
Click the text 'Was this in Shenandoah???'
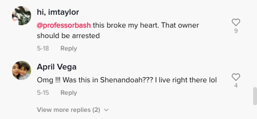point(107,80)
